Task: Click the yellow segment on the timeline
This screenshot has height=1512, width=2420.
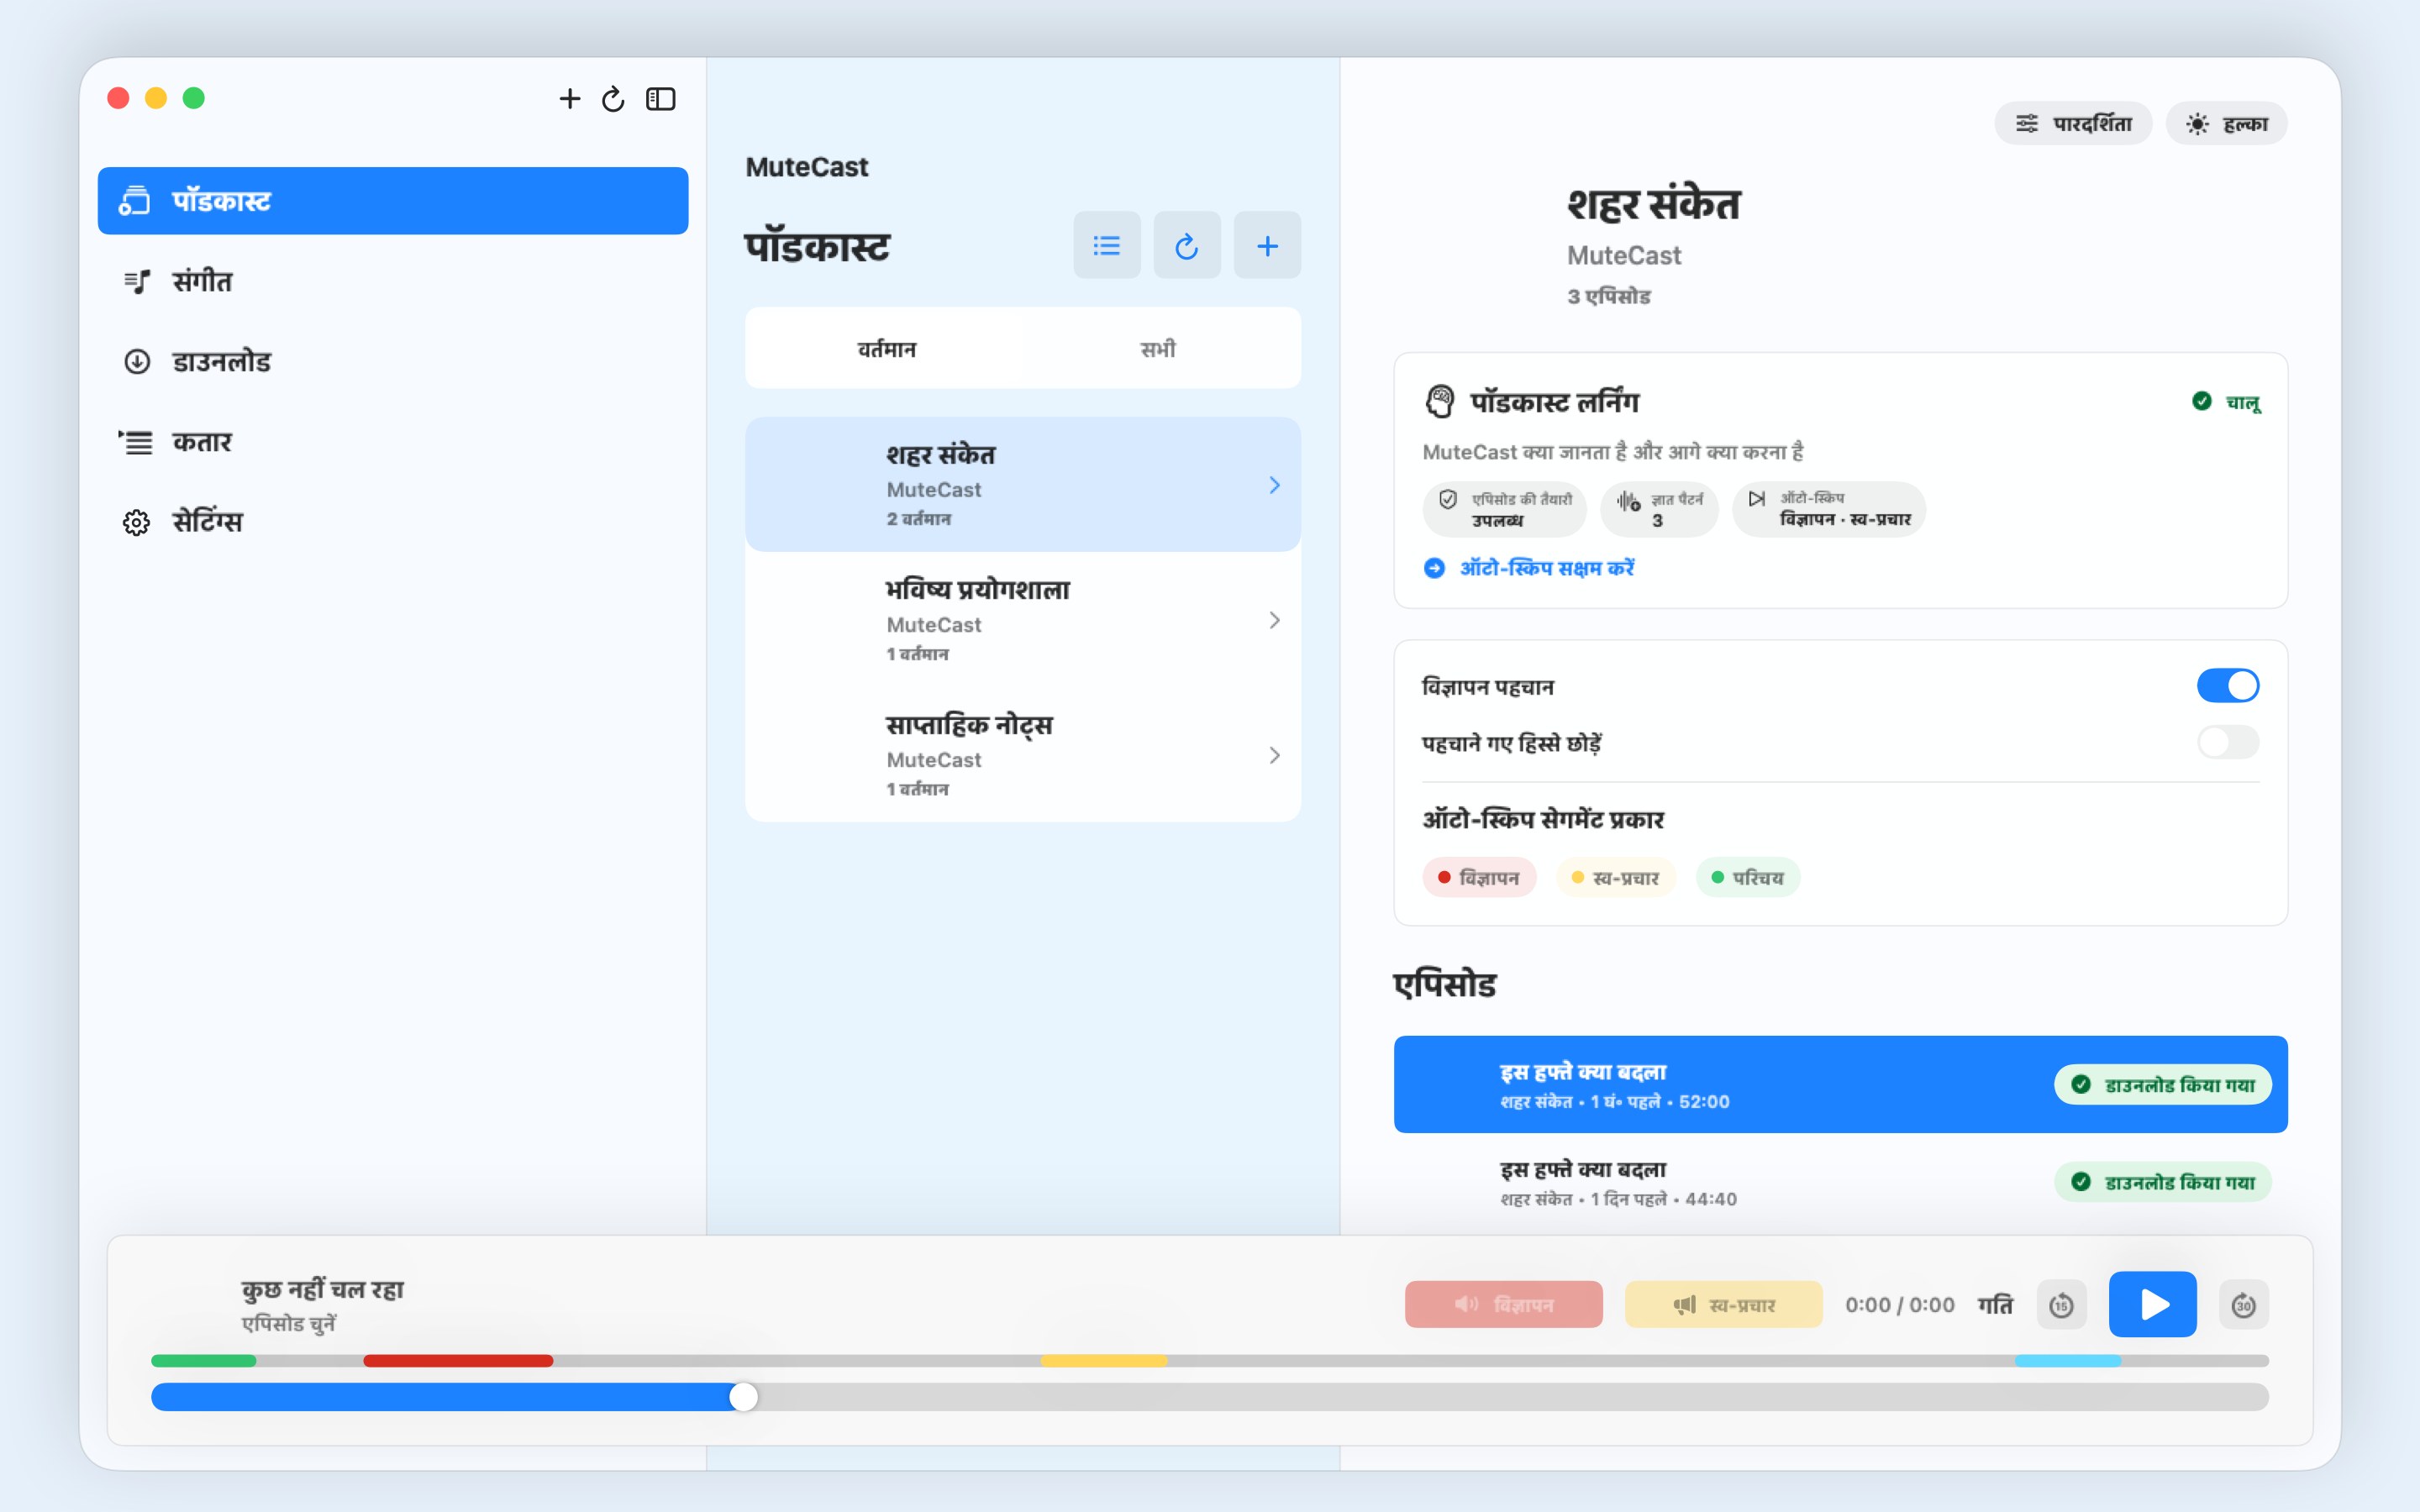Action: 1104,1361
